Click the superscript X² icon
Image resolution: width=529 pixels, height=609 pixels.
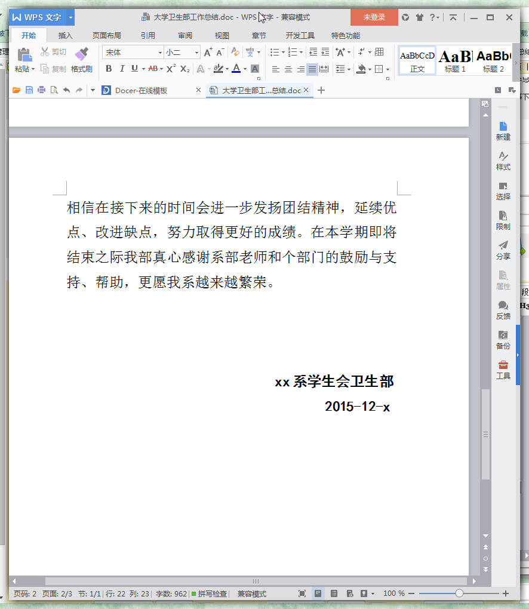(171, 69)
